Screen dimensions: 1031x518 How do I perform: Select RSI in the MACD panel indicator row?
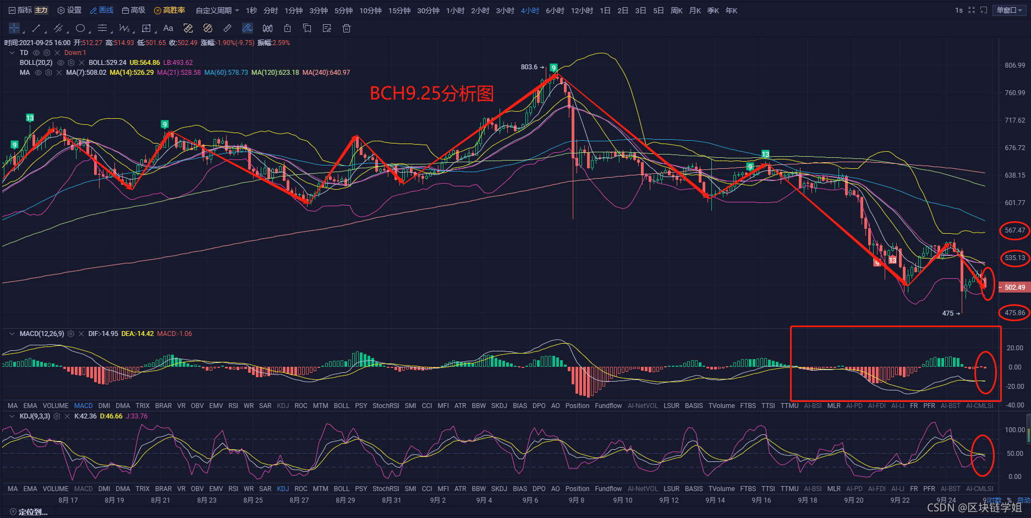point(233,406)
